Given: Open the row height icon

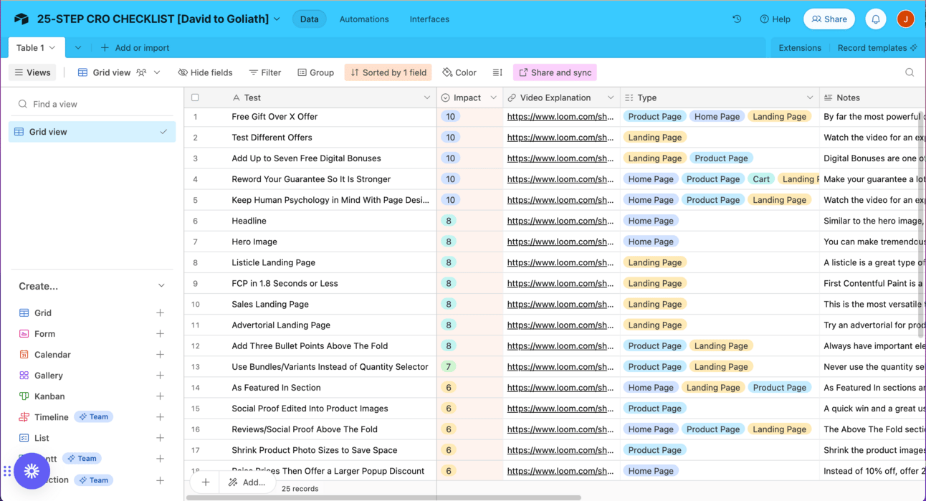Looking at the screenshot, I should pyautogui.click(x=497, y=72).
